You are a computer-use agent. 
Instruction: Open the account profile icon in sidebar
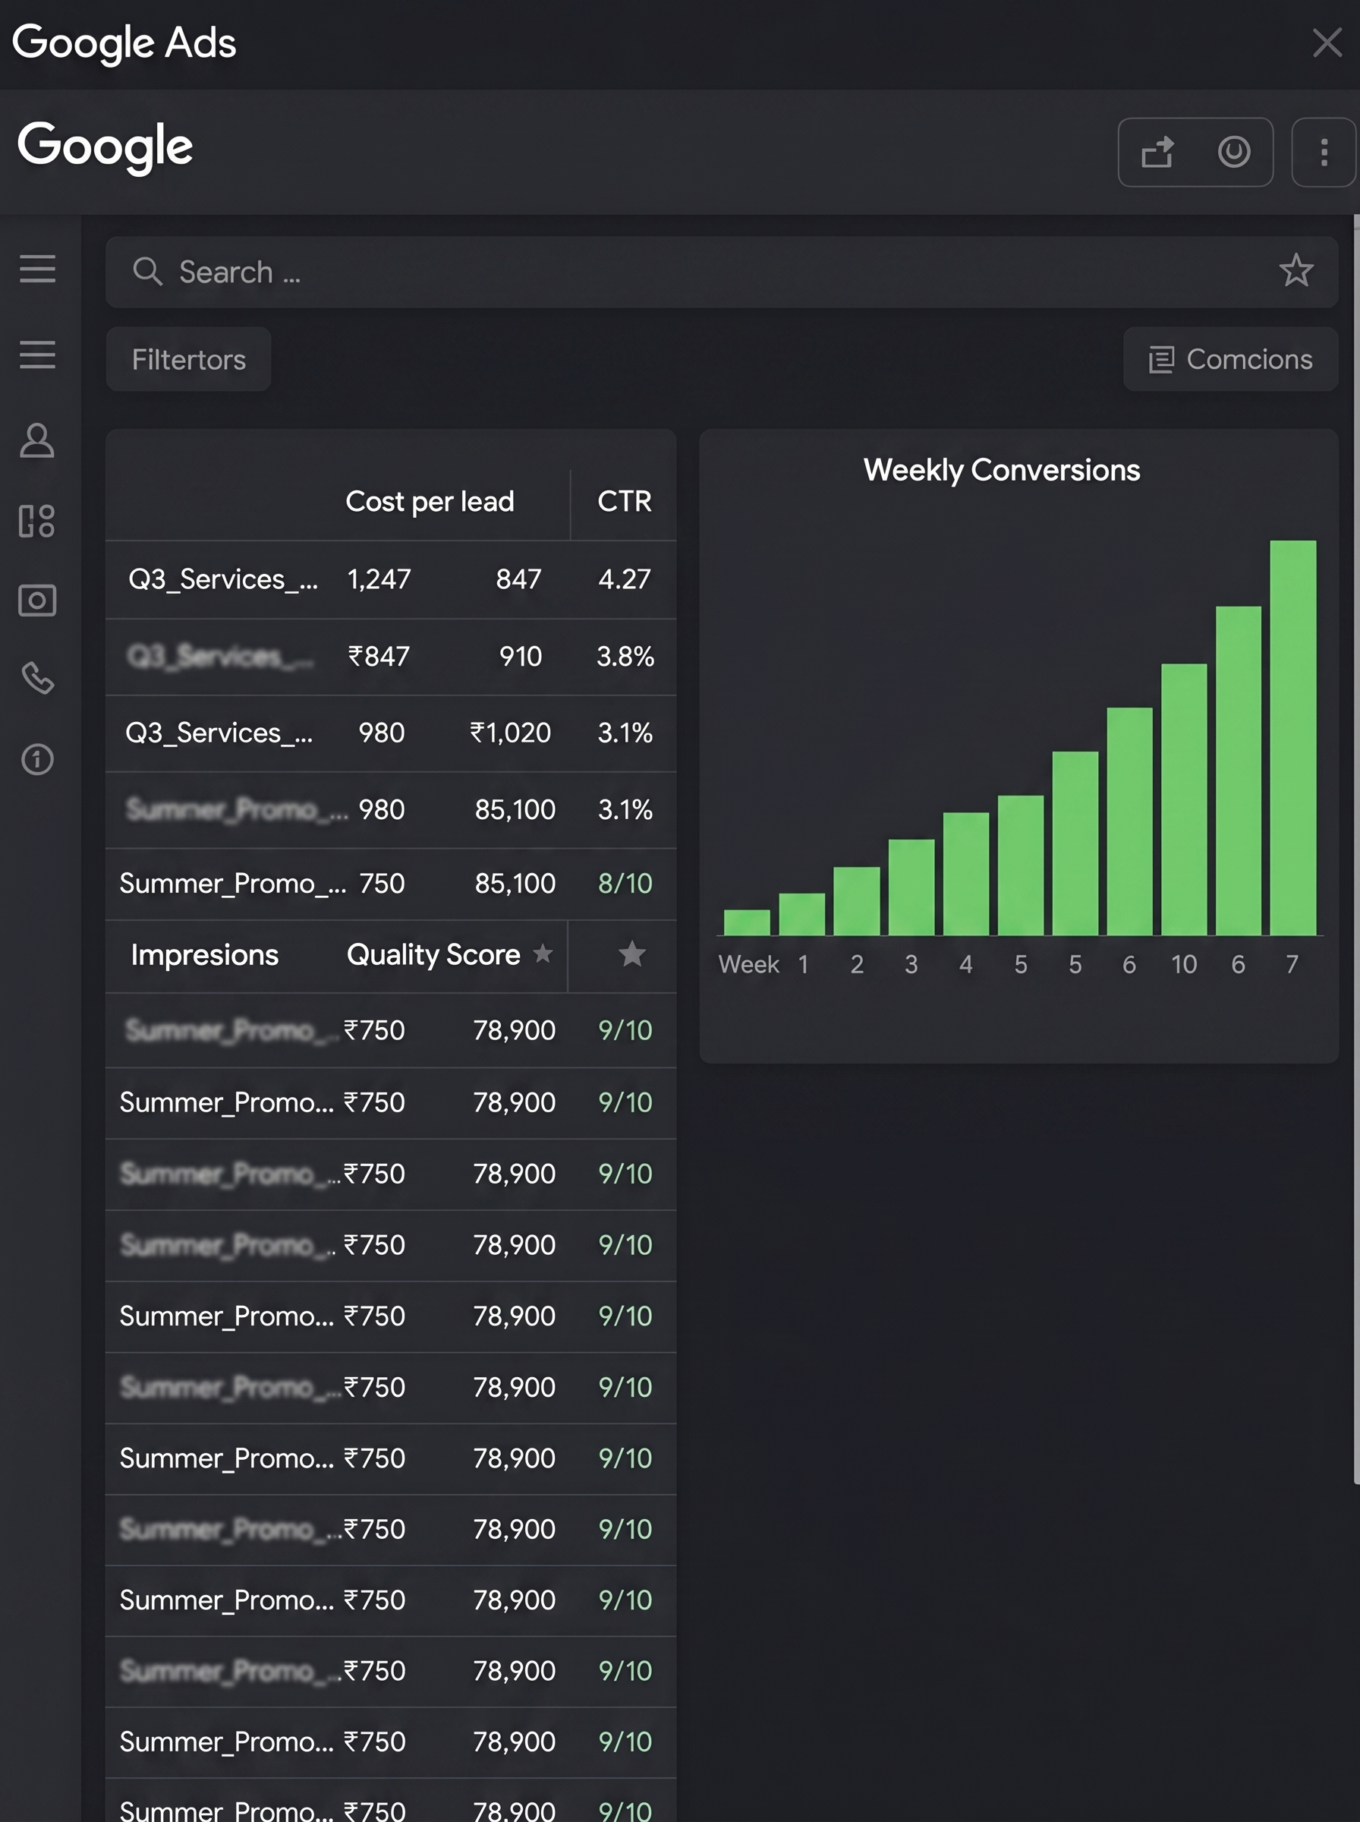click(37, 440)
